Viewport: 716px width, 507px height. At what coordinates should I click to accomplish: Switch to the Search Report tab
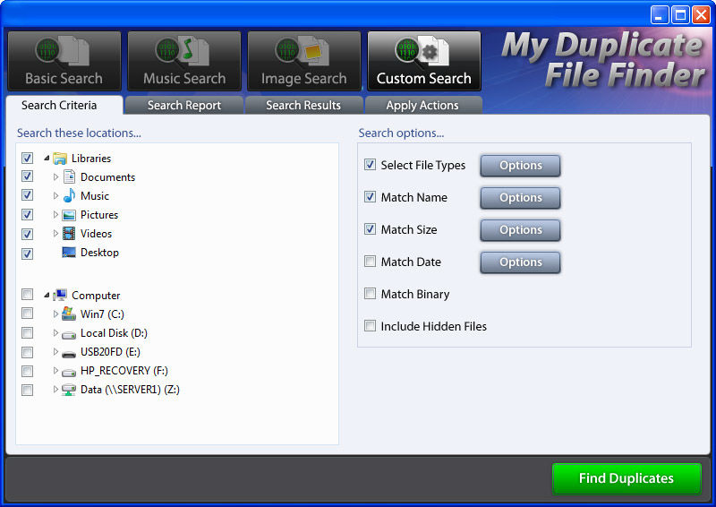pos(184,105)
